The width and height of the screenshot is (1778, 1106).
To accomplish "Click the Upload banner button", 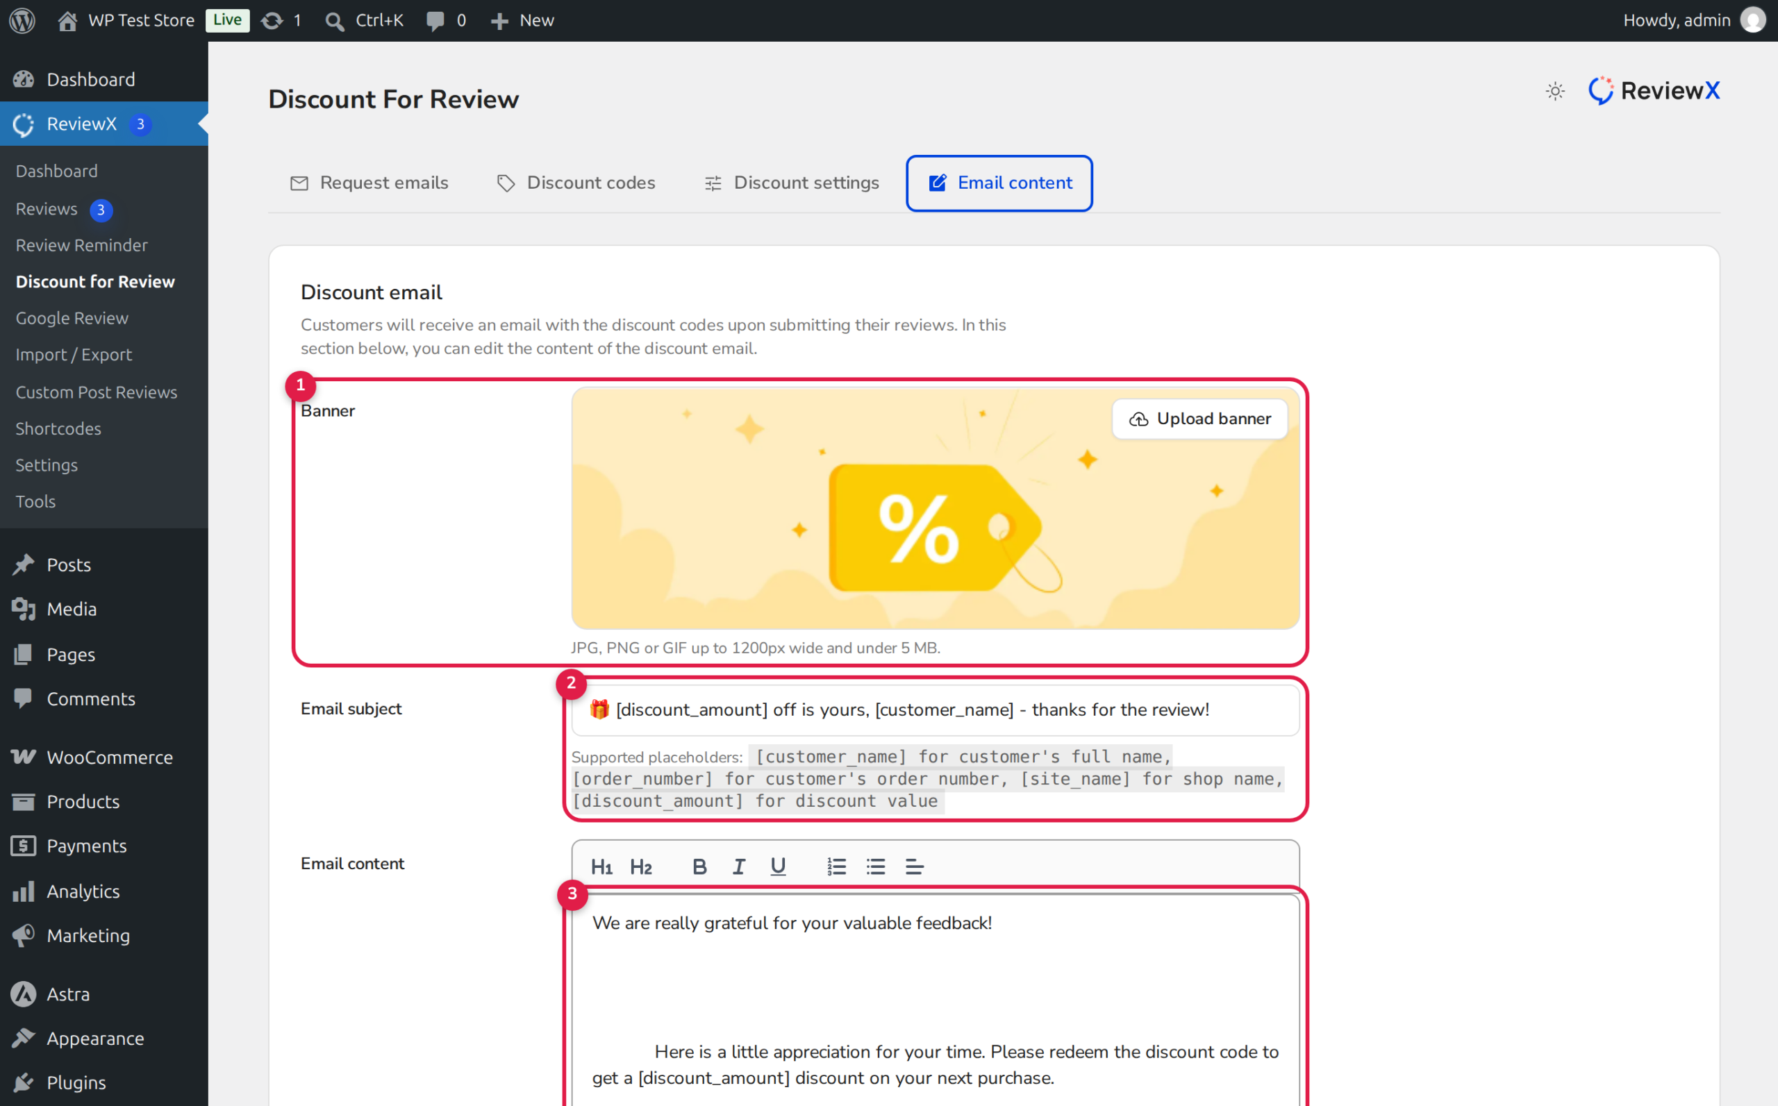I will [1200, 419].
